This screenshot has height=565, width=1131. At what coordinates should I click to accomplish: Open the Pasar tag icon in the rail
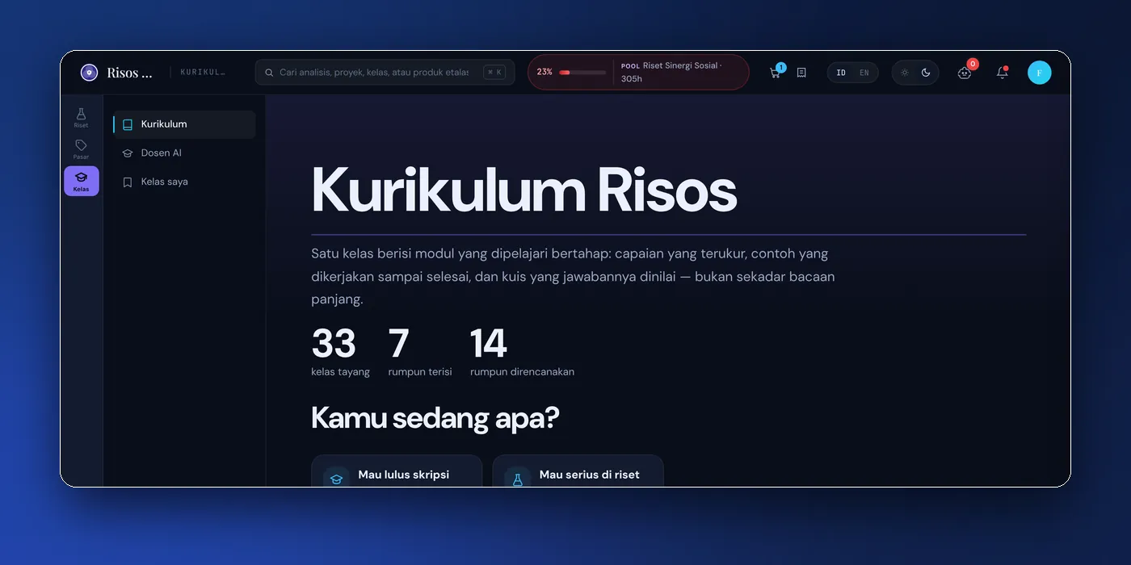pyautogui.click(x=81, y=149)
